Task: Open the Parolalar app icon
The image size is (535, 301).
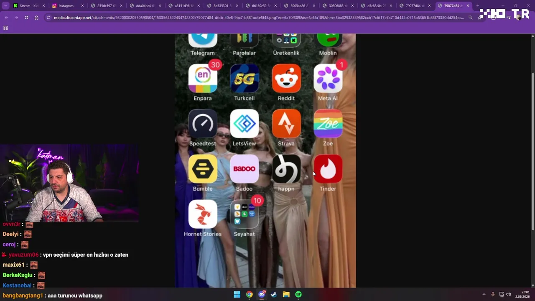Action: click(245, 41)
